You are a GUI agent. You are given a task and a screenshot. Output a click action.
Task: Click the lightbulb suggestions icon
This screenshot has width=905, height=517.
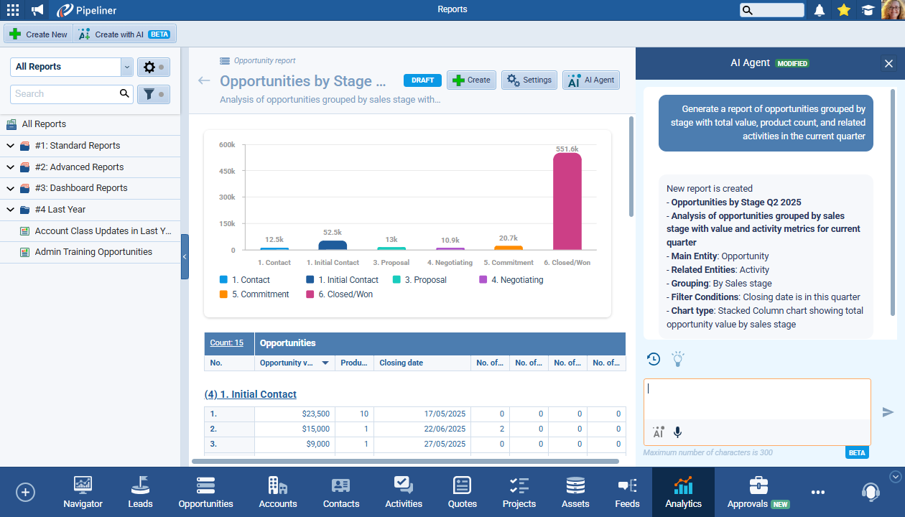(x=677, y=359)
